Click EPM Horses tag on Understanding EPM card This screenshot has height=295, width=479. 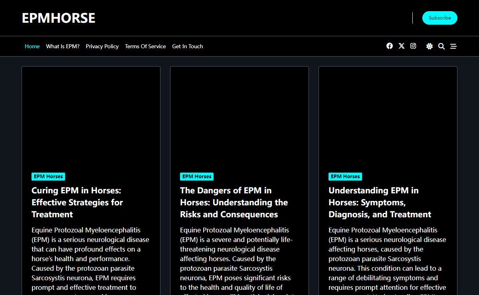click(x=345, y=177)
